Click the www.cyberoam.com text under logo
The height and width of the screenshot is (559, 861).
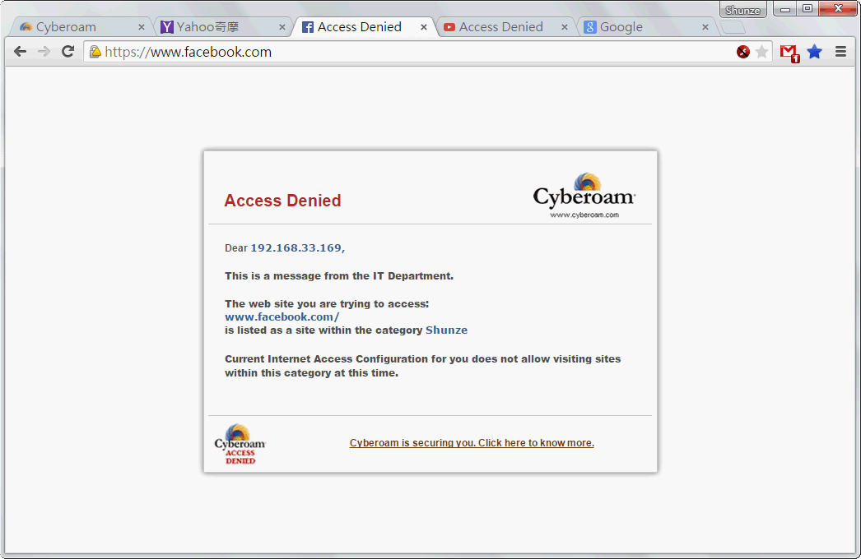tap(584, 215)
